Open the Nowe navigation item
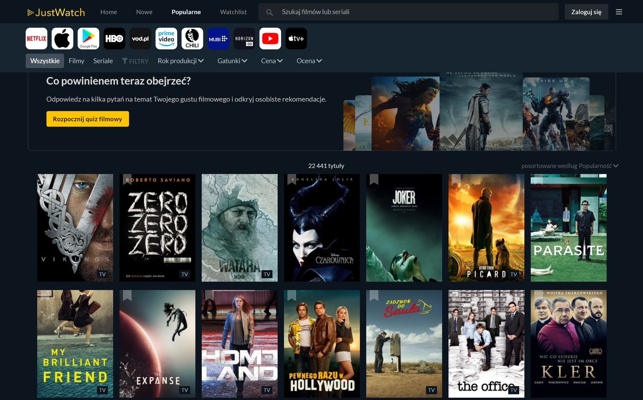The height and width of the screenshot is (400, 643). (144, 12)
